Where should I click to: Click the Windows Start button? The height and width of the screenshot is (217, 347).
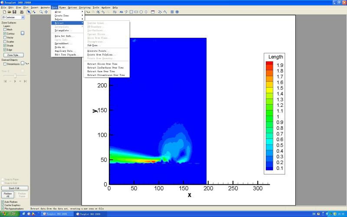point(10,214)
